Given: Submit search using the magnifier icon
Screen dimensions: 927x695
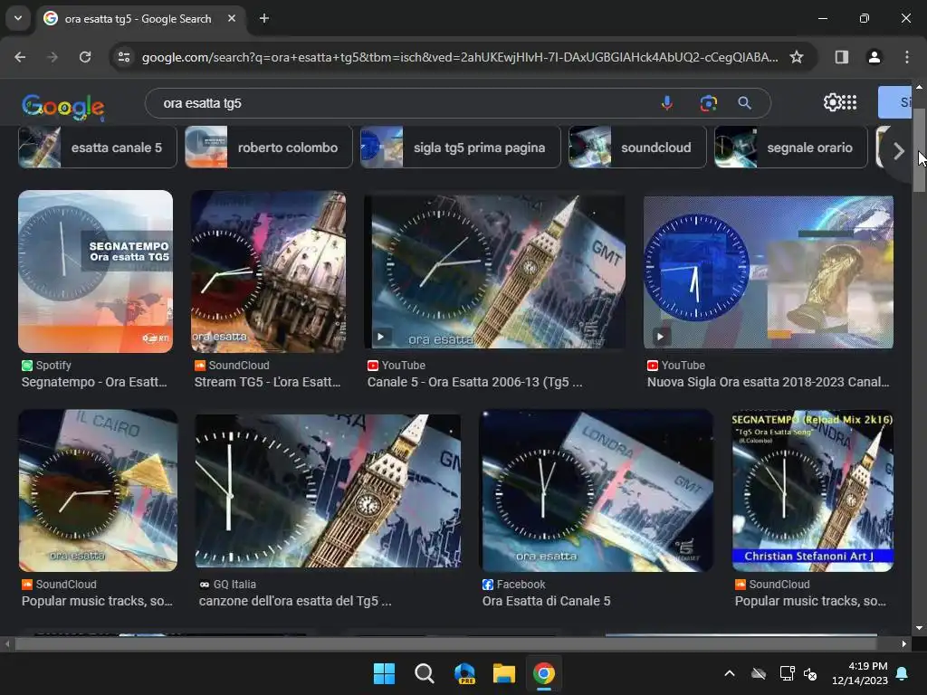Looking at the screenshot, I should (x=745, y=103).
